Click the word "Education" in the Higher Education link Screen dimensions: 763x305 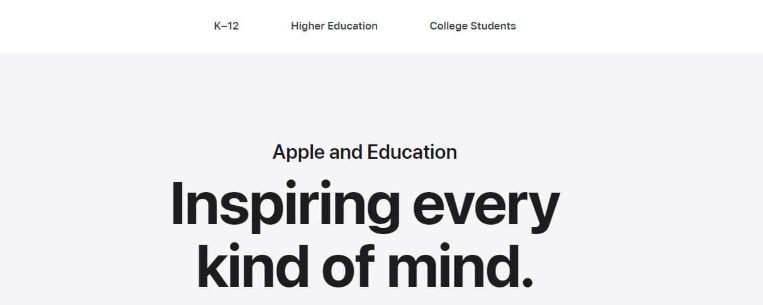coord(352,26)
